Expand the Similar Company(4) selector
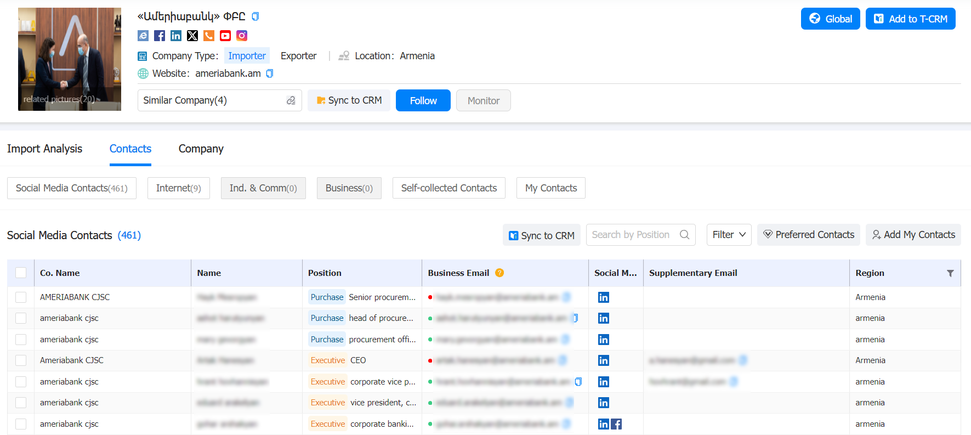This screenshot has width=971, height=435. coord(219,100)
